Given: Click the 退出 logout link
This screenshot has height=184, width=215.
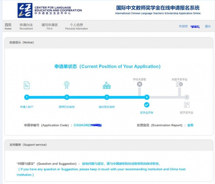Looking at the screenshot, I should (208, 26).
